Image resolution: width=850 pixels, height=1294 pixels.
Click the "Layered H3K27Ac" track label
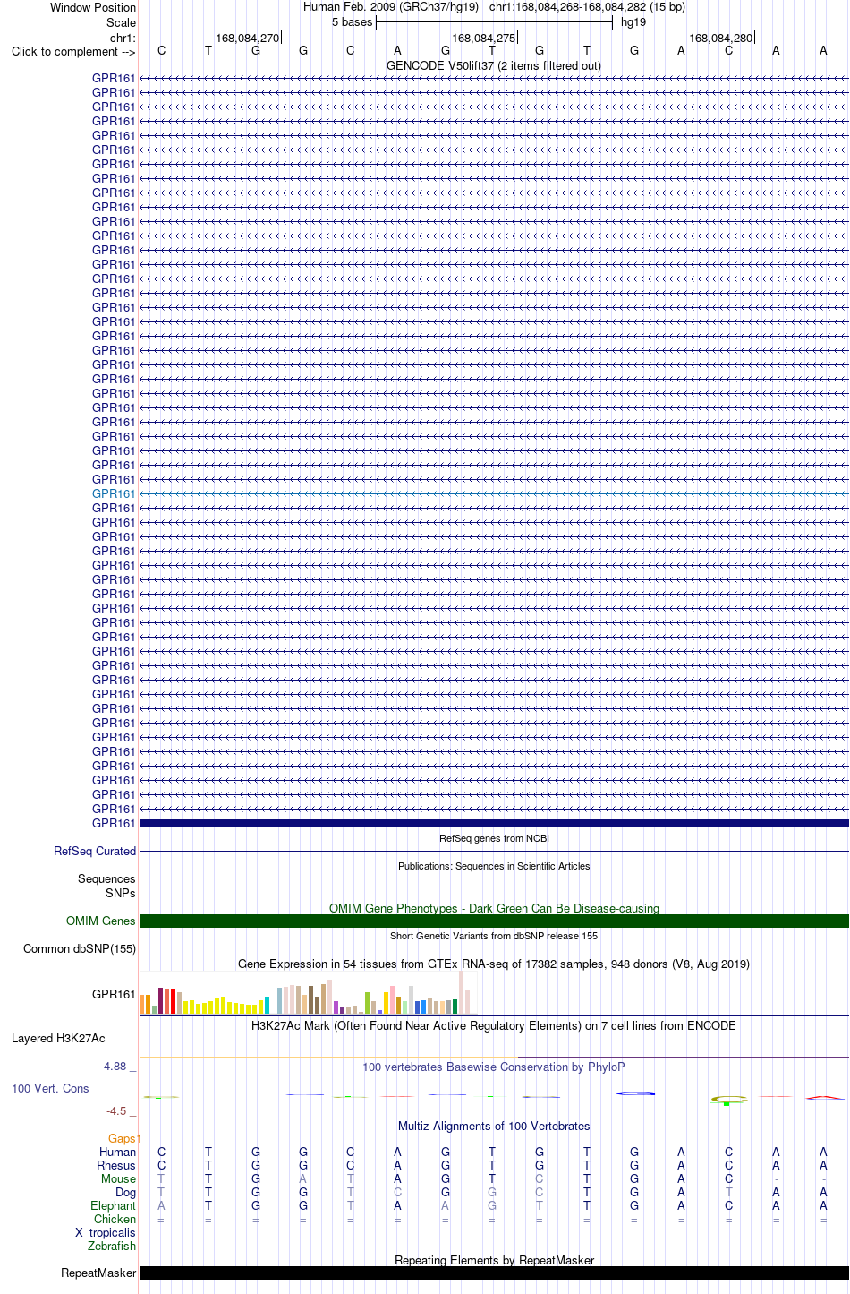click(58, 1038)
